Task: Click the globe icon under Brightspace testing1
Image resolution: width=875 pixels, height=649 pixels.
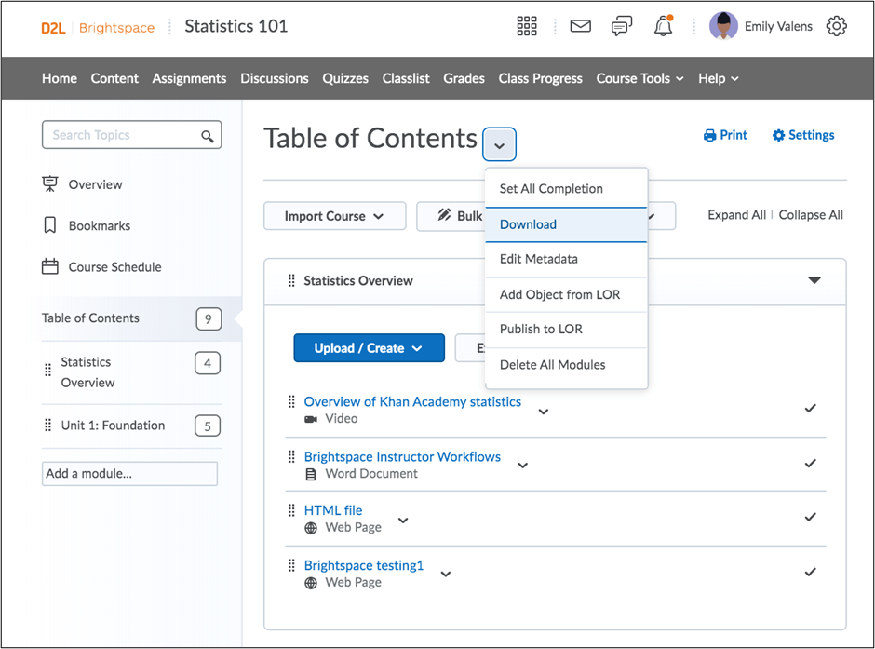Action: pyautogui.click(x=311, y=583)
